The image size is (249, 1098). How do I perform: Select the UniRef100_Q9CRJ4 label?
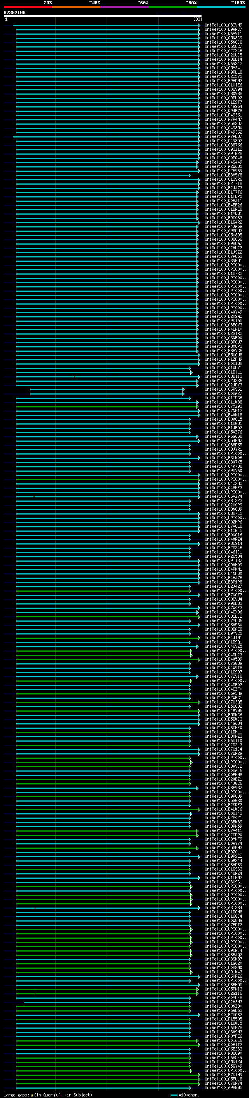coord(223,950)
